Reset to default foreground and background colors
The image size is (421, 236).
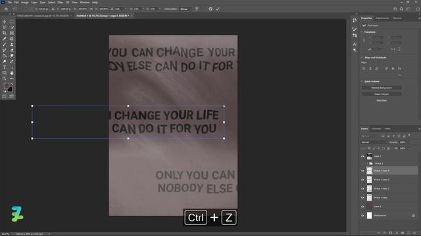[x=5, y=91]
